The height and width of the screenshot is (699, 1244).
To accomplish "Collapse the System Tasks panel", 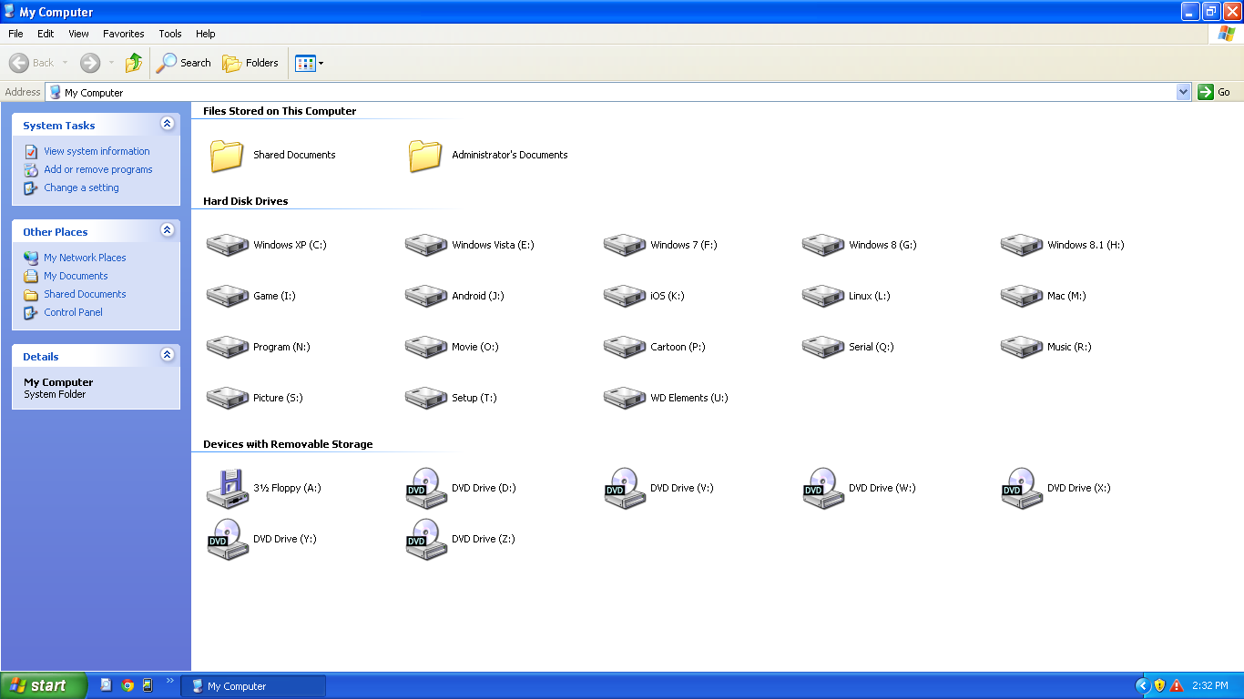I will pyautogui.click(x=167, y=124).
